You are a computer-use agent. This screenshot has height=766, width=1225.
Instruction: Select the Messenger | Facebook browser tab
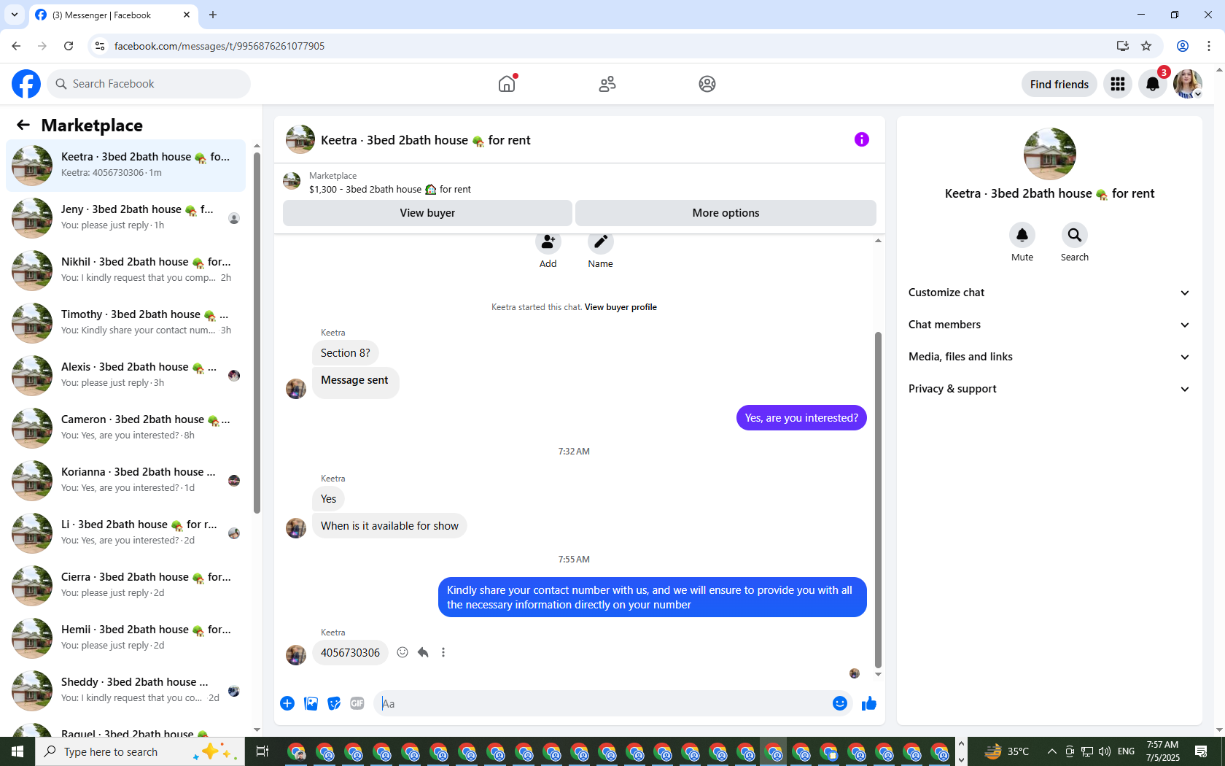click(113, 15)
